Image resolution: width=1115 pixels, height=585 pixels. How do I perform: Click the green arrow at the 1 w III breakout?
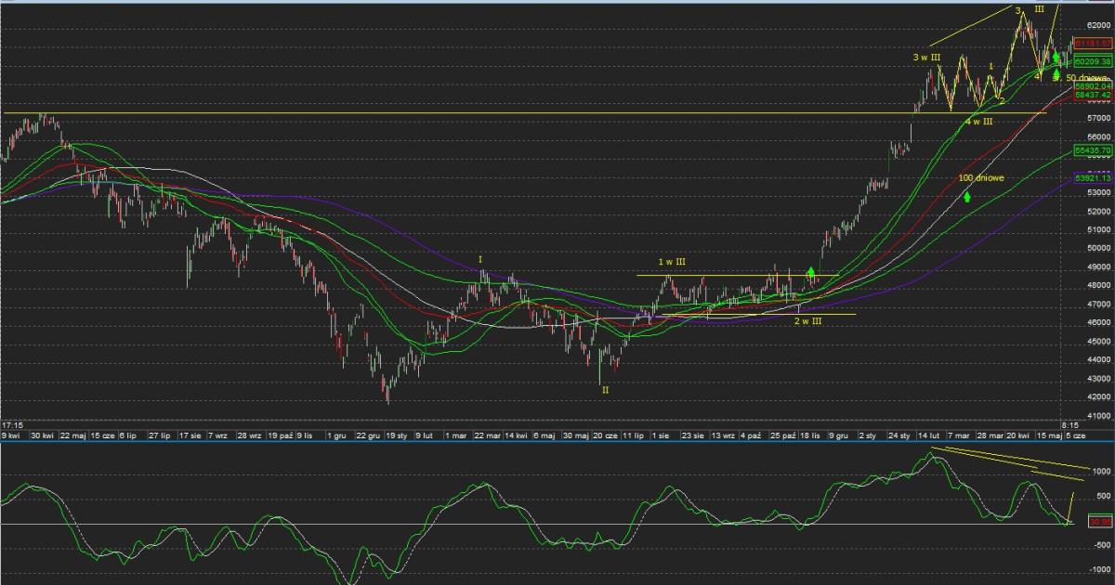[811, 248]
